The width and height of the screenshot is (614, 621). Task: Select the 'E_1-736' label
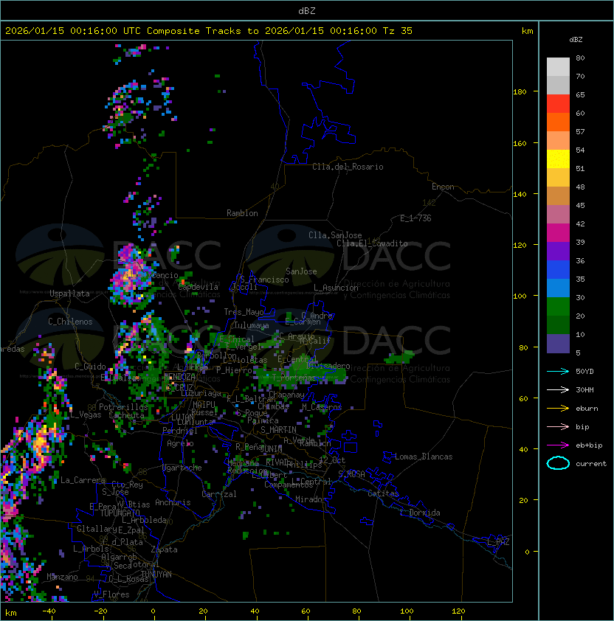click(x=415, y=218)
